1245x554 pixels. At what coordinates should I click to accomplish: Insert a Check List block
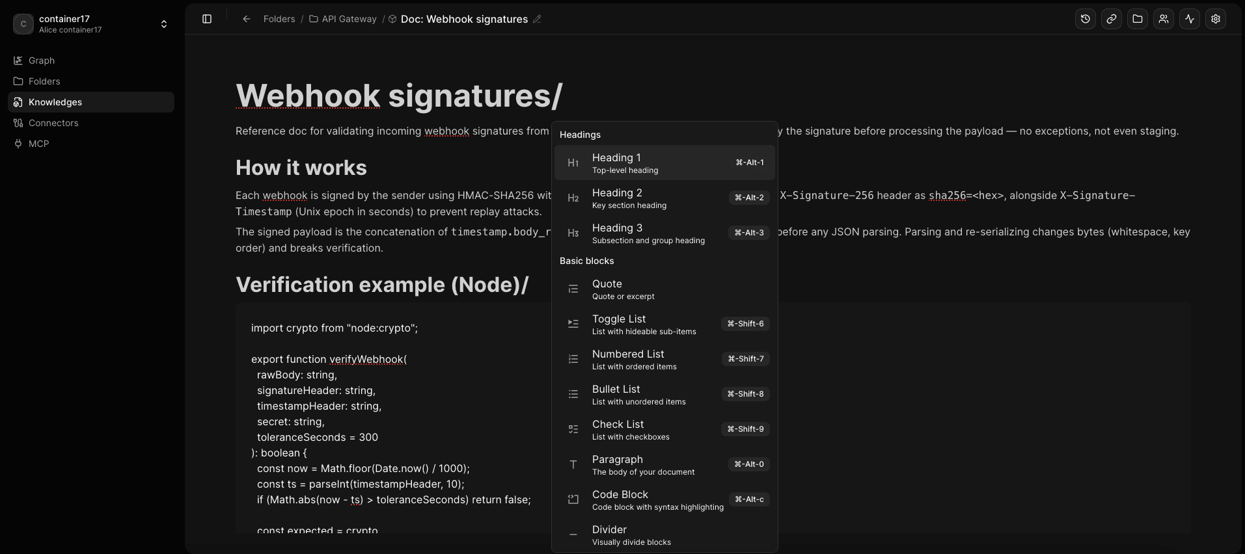click(x=664, y=429)
